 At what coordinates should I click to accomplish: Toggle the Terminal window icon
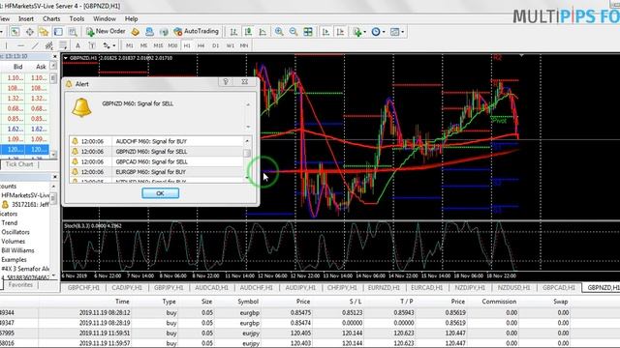[58, 32]
